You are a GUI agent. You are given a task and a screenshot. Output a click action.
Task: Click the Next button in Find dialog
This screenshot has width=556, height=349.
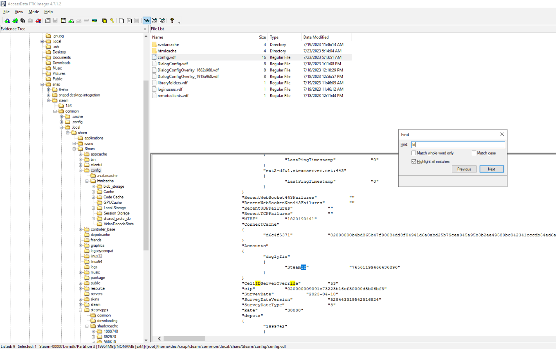492,169
